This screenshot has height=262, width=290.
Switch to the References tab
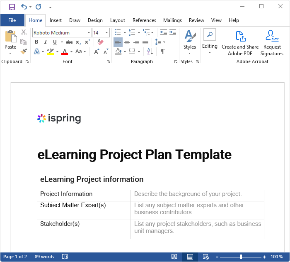(144, 20)
